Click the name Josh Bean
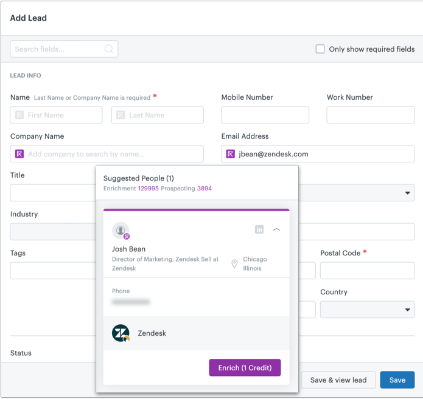Viewport: 423px width, 399px height. [x=128, y=249]
